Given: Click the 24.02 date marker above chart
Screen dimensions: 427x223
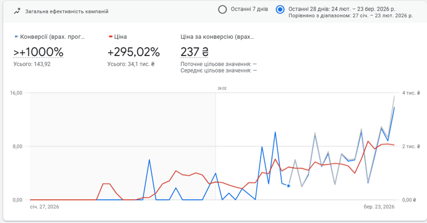Looking at the screenshot, I should 222,88.
